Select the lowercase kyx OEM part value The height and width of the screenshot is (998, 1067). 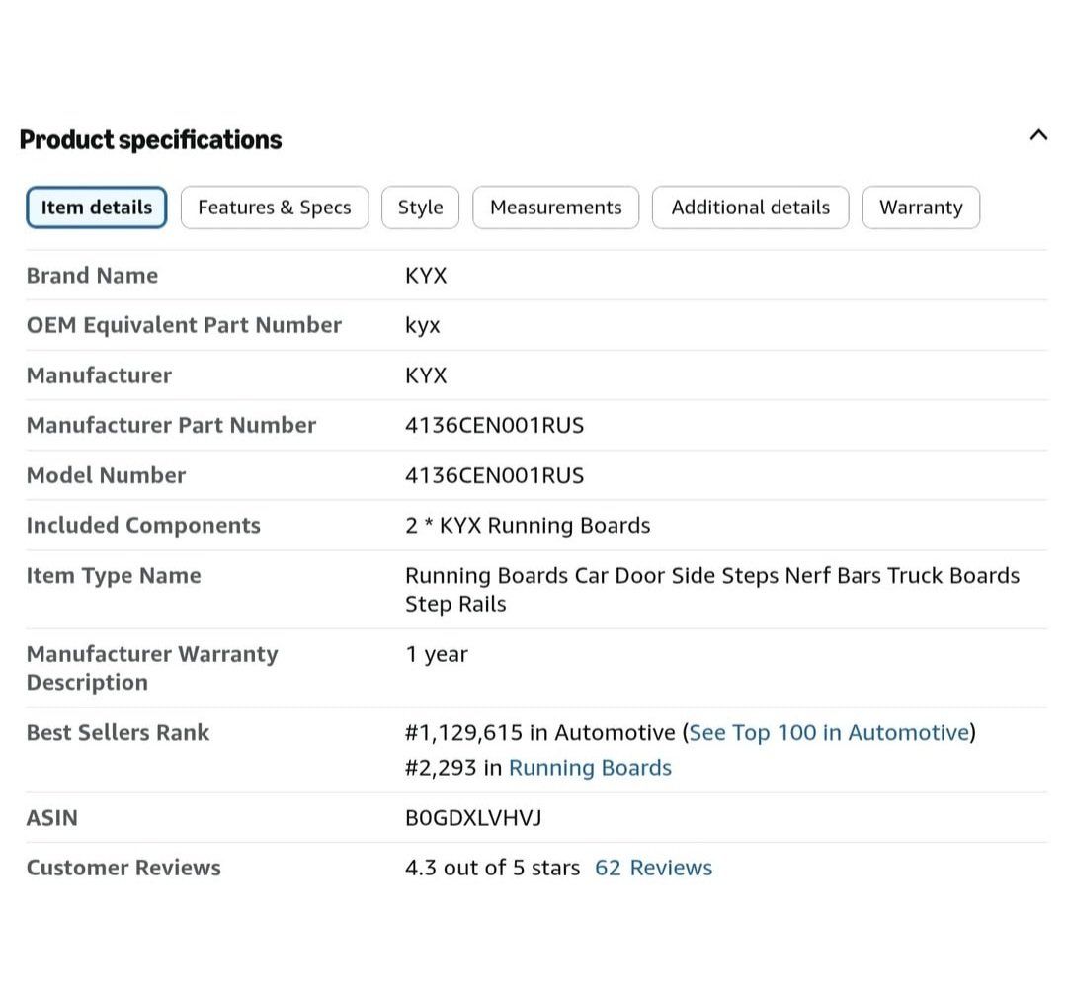423,325
